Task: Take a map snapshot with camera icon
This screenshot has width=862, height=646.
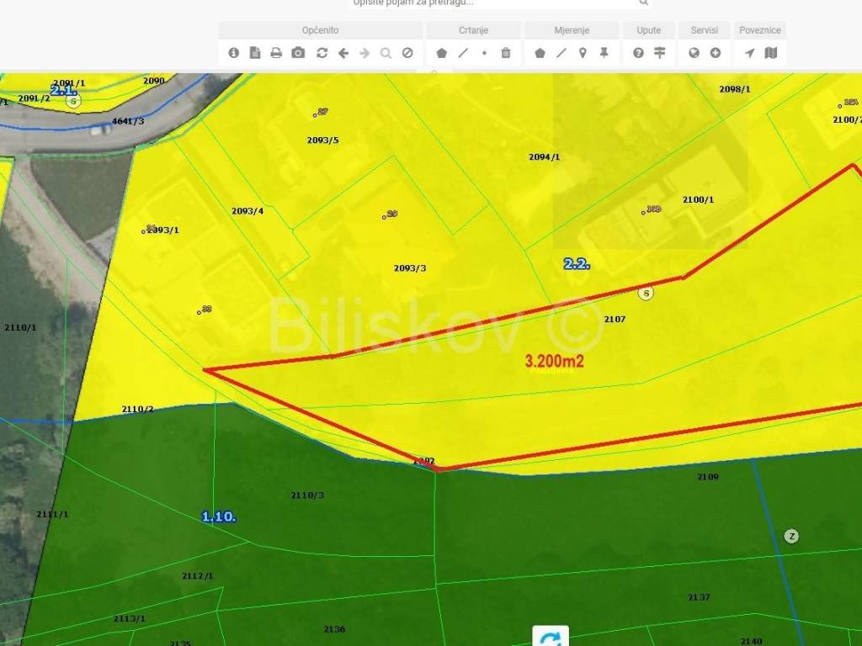Action: [x=298, y=53]
